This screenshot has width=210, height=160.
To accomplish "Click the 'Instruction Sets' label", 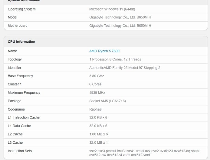I will tap(20, 151).
